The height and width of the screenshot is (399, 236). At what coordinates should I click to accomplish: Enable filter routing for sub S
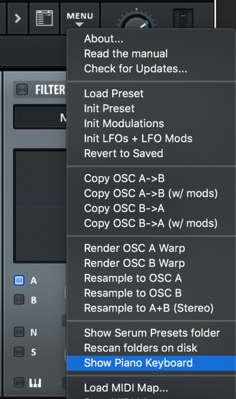click(x=19, y=352)
